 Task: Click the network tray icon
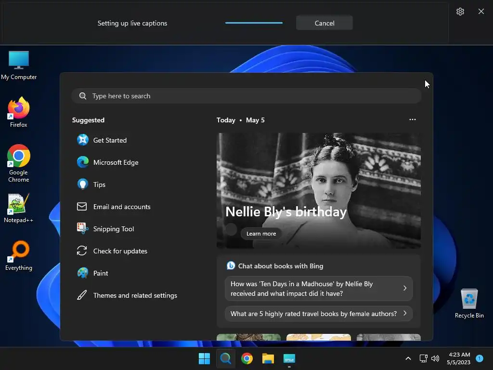tap(423, 358)
